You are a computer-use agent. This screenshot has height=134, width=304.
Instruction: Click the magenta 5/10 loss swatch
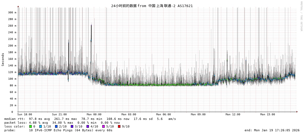click(x=103, y=126)
